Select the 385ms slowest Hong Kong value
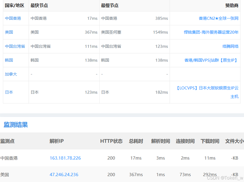The image size is (244, 182). (x=162, y=18)
